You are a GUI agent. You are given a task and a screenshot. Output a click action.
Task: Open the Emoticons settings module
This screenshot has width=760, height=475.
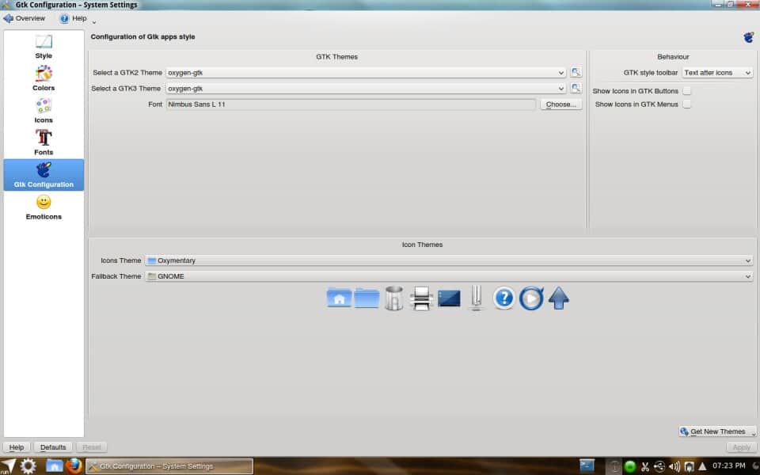(x=44, y=207)
